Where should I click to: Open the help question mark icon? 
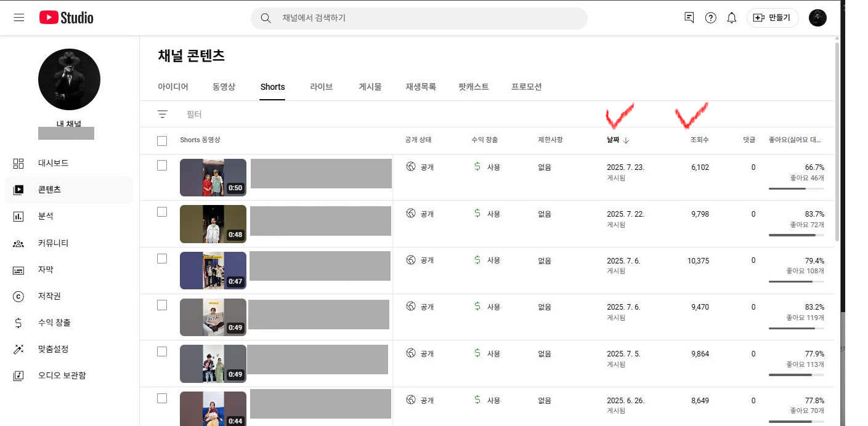[710, 18]
